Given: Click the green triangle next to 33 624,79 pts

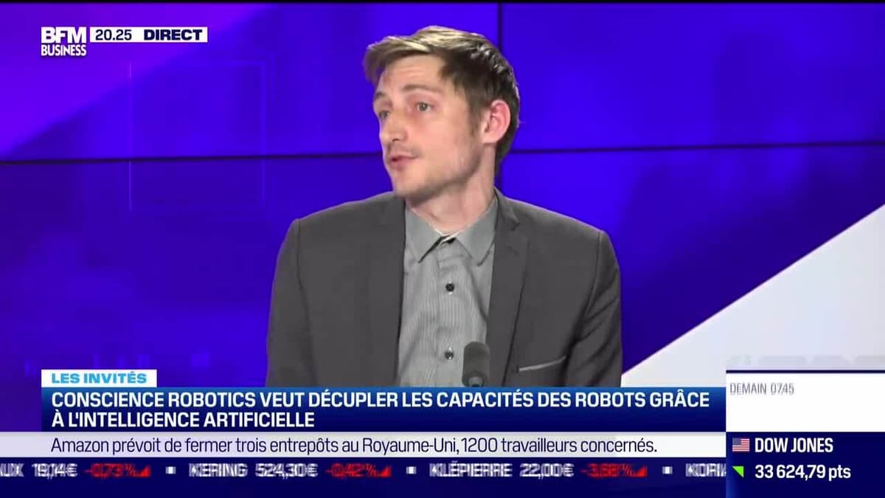Looking at the screenshot, I should [x=738, y=471].
